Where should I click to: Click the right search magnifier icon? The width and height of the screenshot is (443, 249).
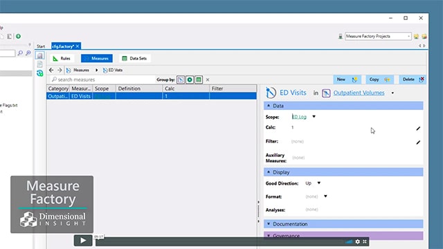click(x=28, y=53)
